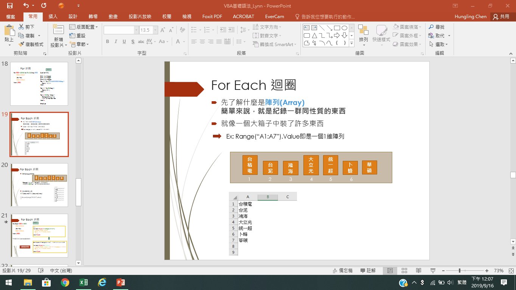
Task: Click the 共用 share button
Action: point(501,17)
